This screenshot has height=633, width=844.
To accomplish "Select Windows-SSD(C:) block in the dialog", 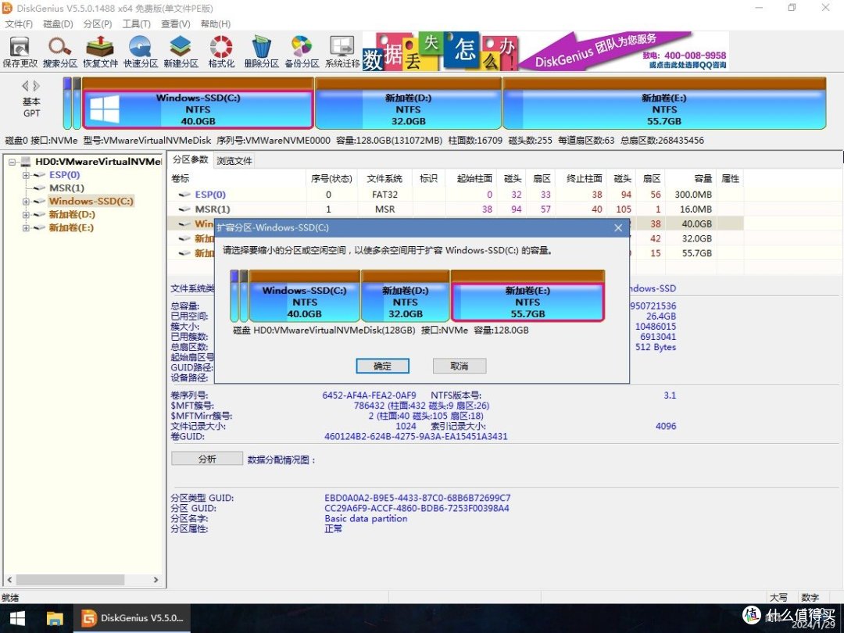I will pos(305,297).
